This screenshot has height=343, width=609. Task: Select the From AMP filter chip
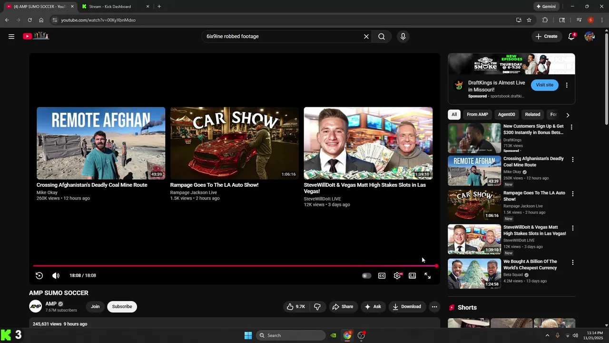click(477, 114)
